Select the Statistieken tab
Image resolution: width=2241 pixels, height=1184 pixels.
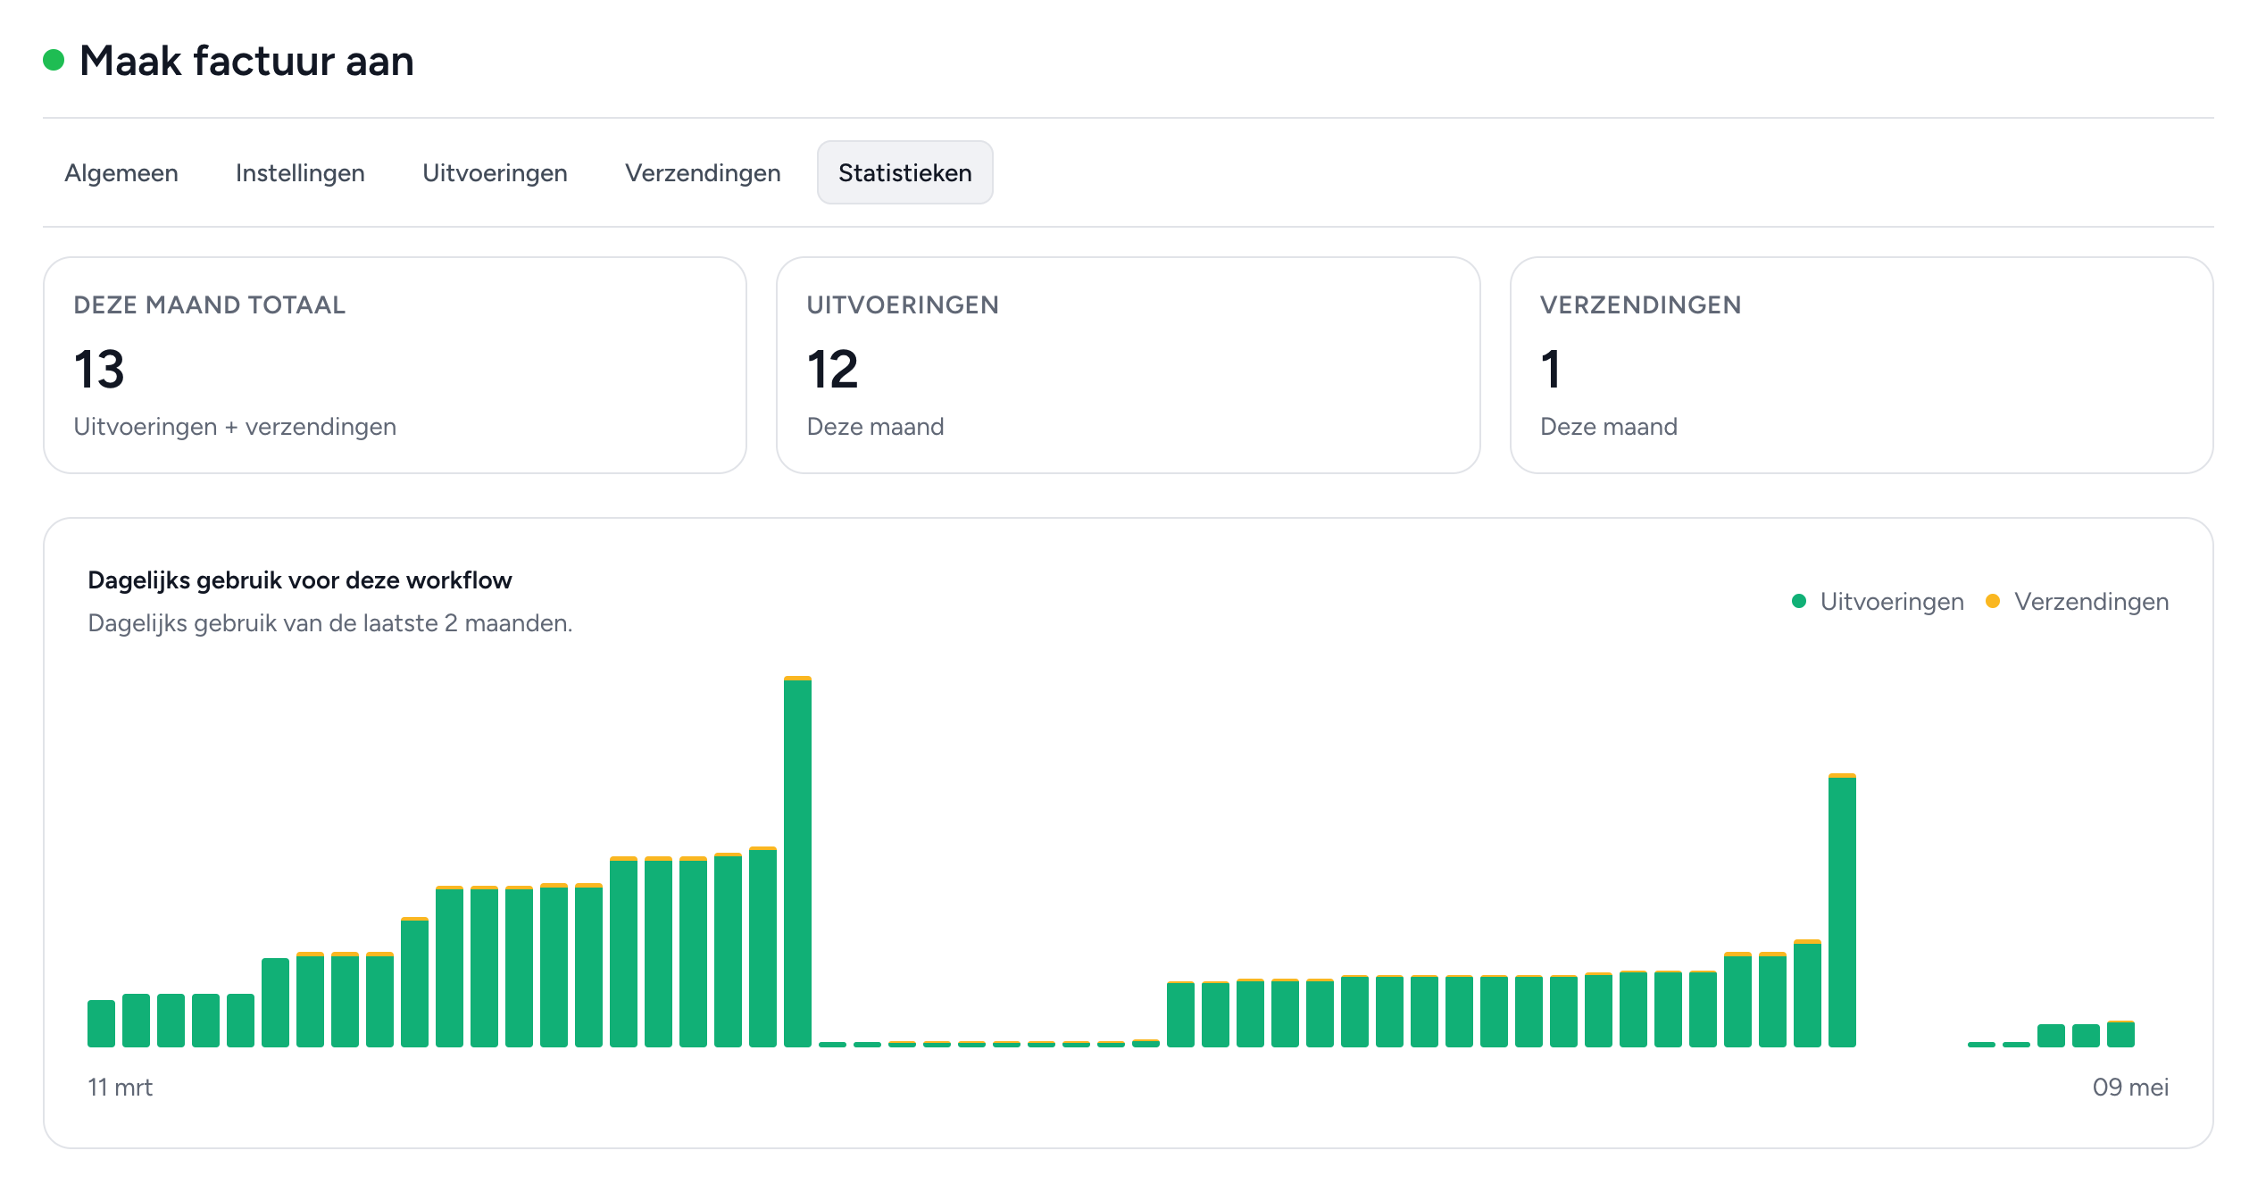coord(904,172)
